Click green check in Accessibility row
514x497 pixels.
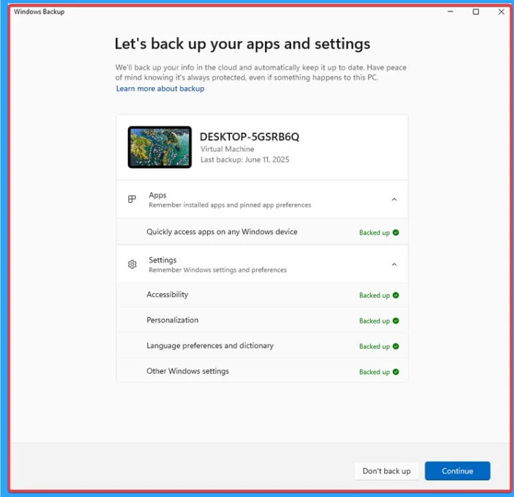coord(395,295)
